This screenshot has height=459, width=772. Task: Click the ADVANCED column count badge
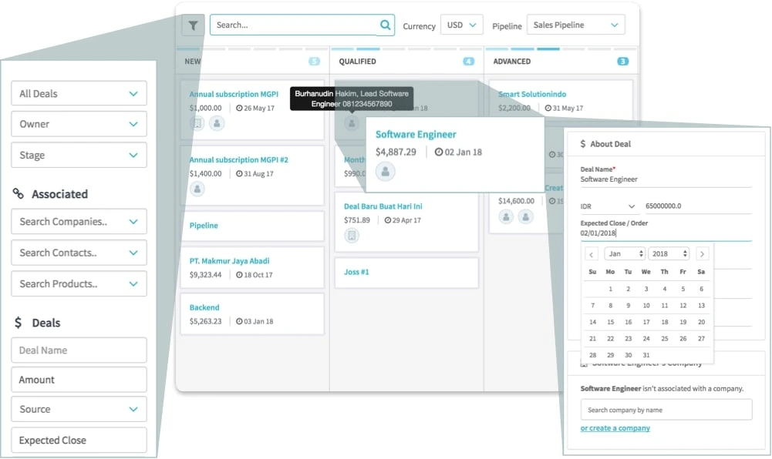pos(623,62)
